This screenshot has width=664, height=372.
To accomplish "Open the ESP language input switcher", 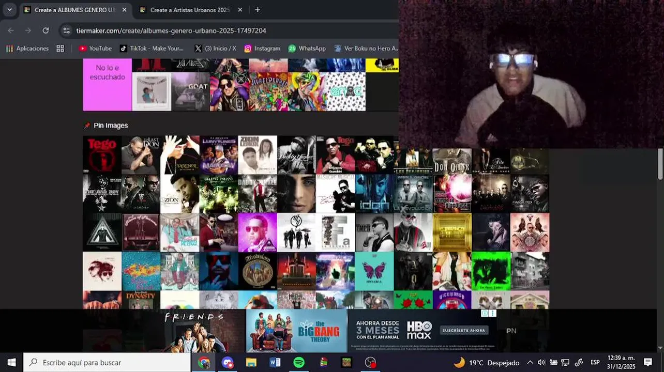I will tap(595, 362).
